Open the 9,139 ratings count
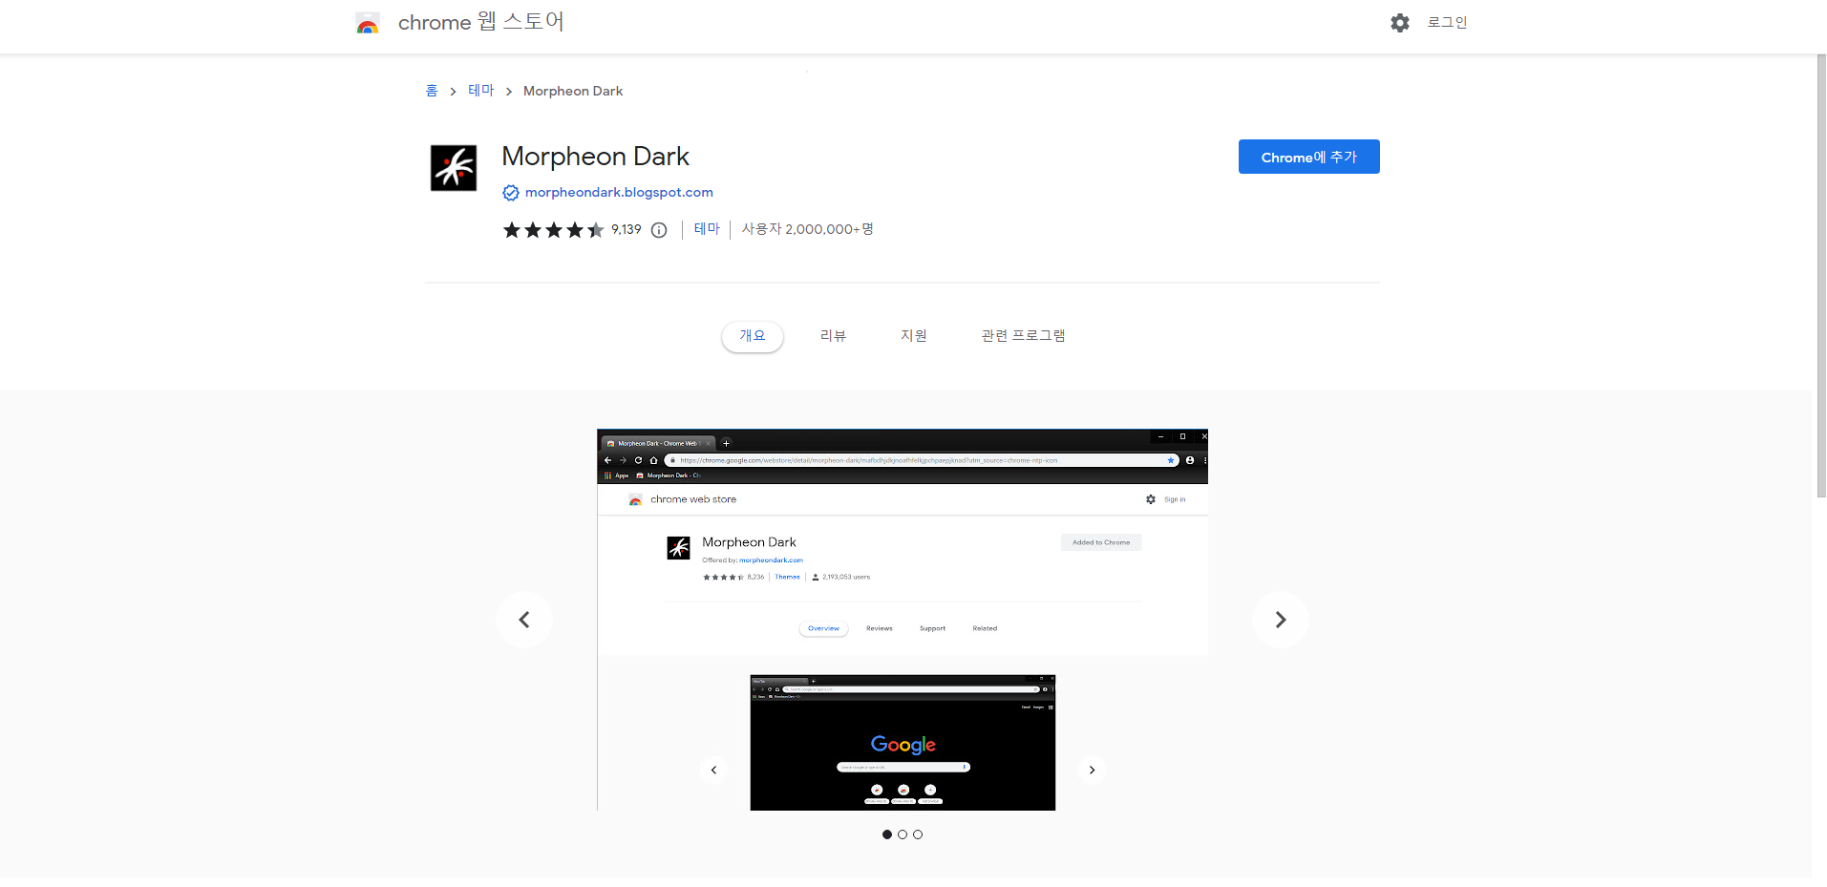This screenshot has height=887, width=1827. 627,229
